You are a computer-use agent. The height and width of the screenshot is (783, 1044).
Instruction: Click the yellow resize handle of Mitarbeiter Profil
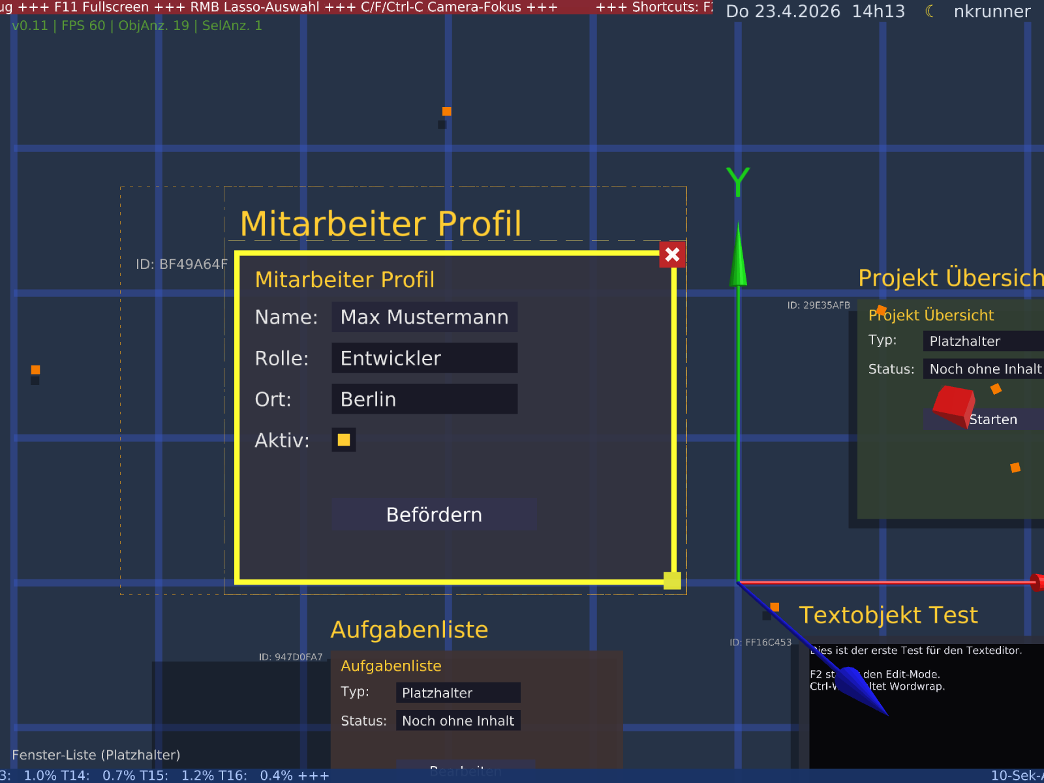[x=672, y=580]
